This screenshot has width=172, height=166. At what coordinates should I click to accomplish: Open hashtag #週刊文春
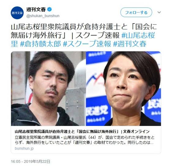coord(130,44)
